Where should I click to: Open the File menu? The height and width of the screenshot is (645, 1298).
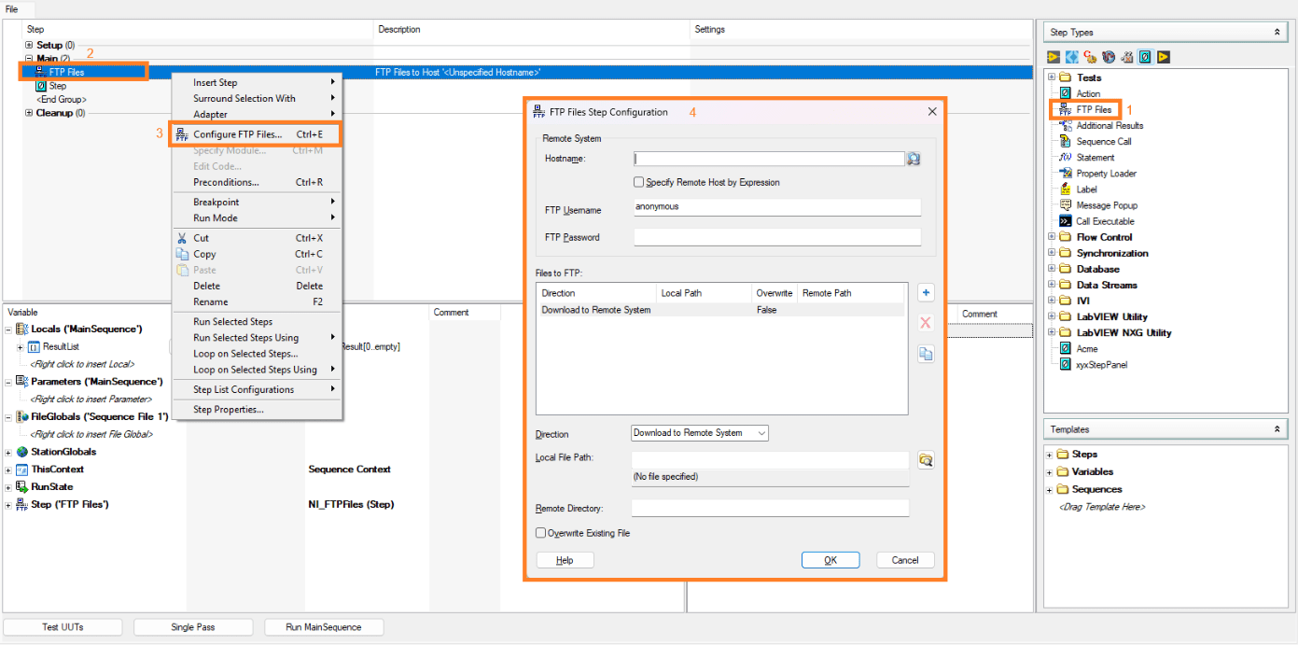pos(12,8)
